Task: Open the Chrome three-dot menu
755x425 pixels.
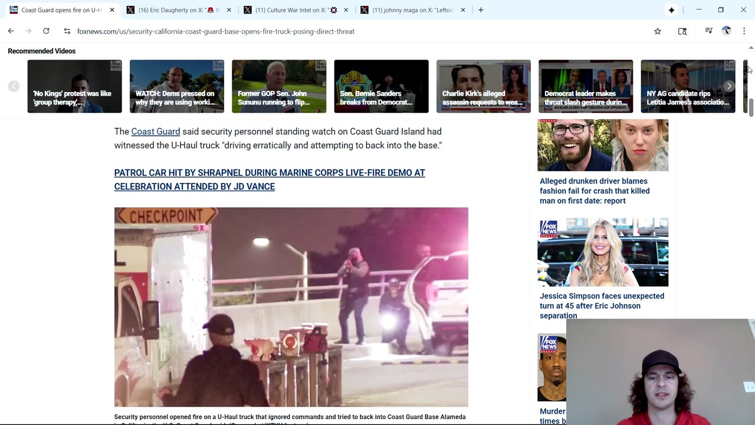Action: pyautogui.click(x=744, y=31)
